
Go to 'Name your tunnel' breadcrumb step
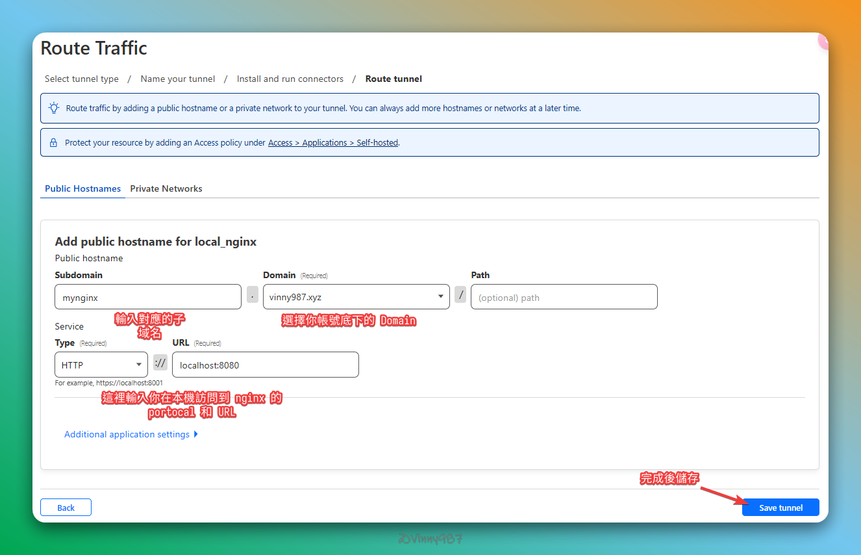pyautogui.click(x=177, y=79)
